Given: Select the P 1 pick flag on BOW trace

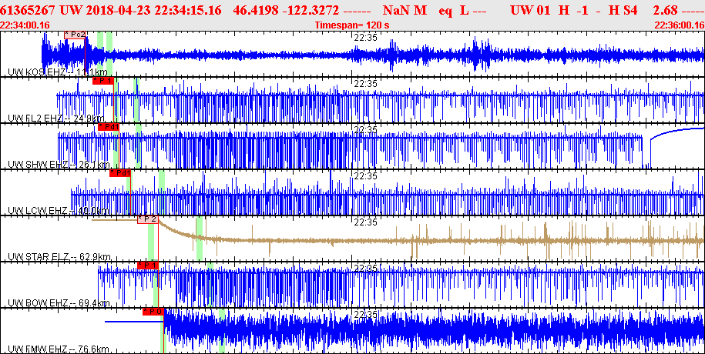Looking at the screenshot, I should pos(148,265).
